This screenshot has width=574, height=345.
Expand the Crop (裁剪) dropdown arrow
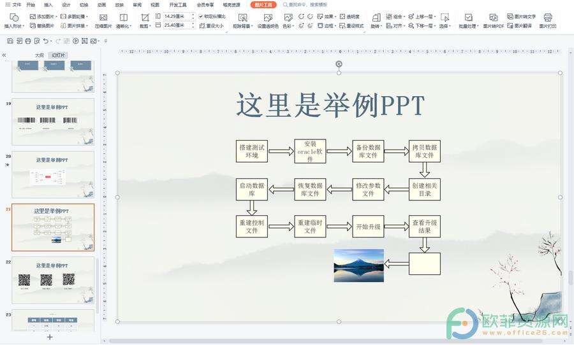coord(150,26)
